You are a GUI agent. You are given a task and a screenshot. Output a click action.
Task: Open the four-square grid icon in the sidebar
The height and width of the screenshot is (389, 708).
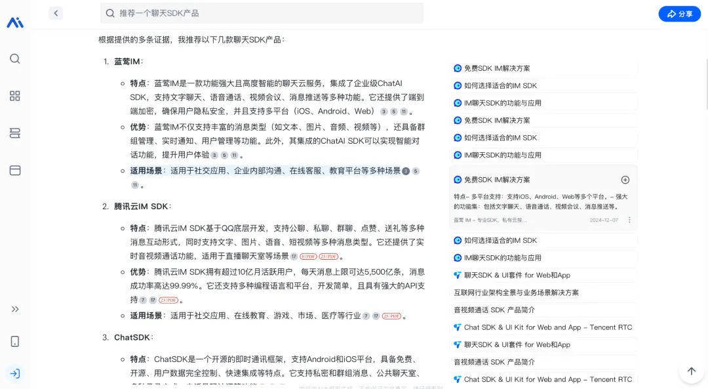(x=15, y=96)
